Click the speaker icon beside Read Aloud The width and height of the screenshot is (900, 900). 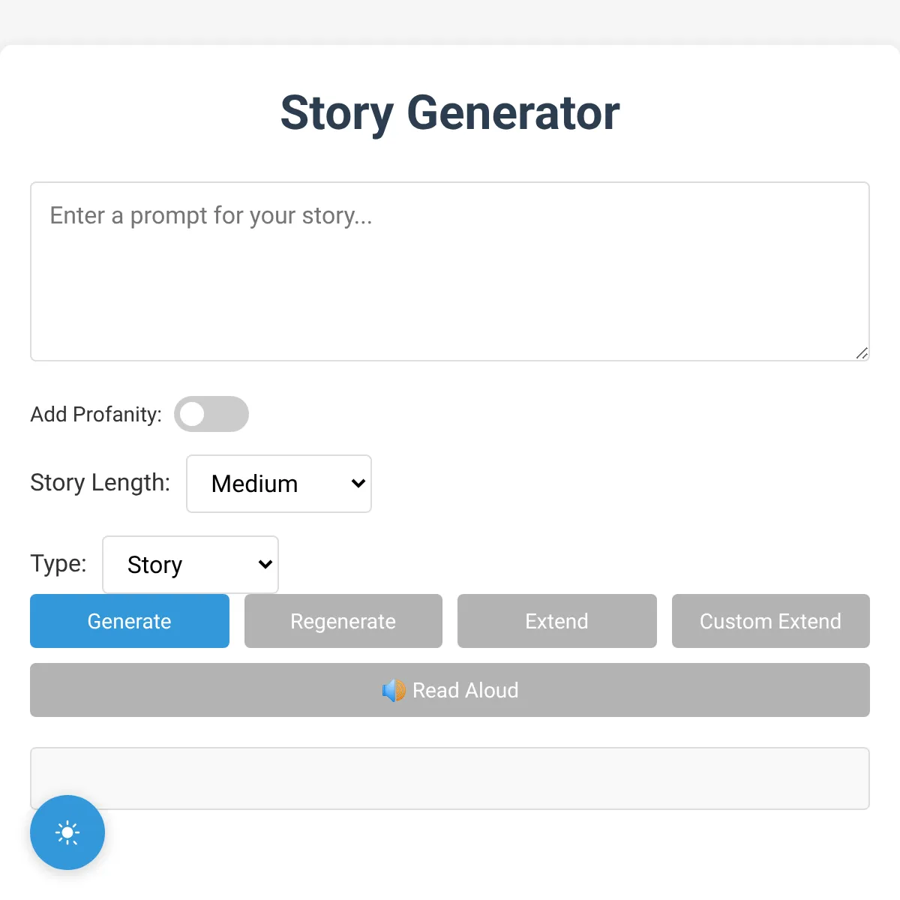394,691
